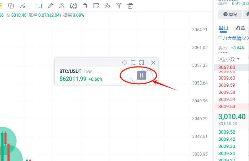The height and width of the screenshot is (161, 249).
Task: Click price axis label 3064.71
Action: [200, 29]
